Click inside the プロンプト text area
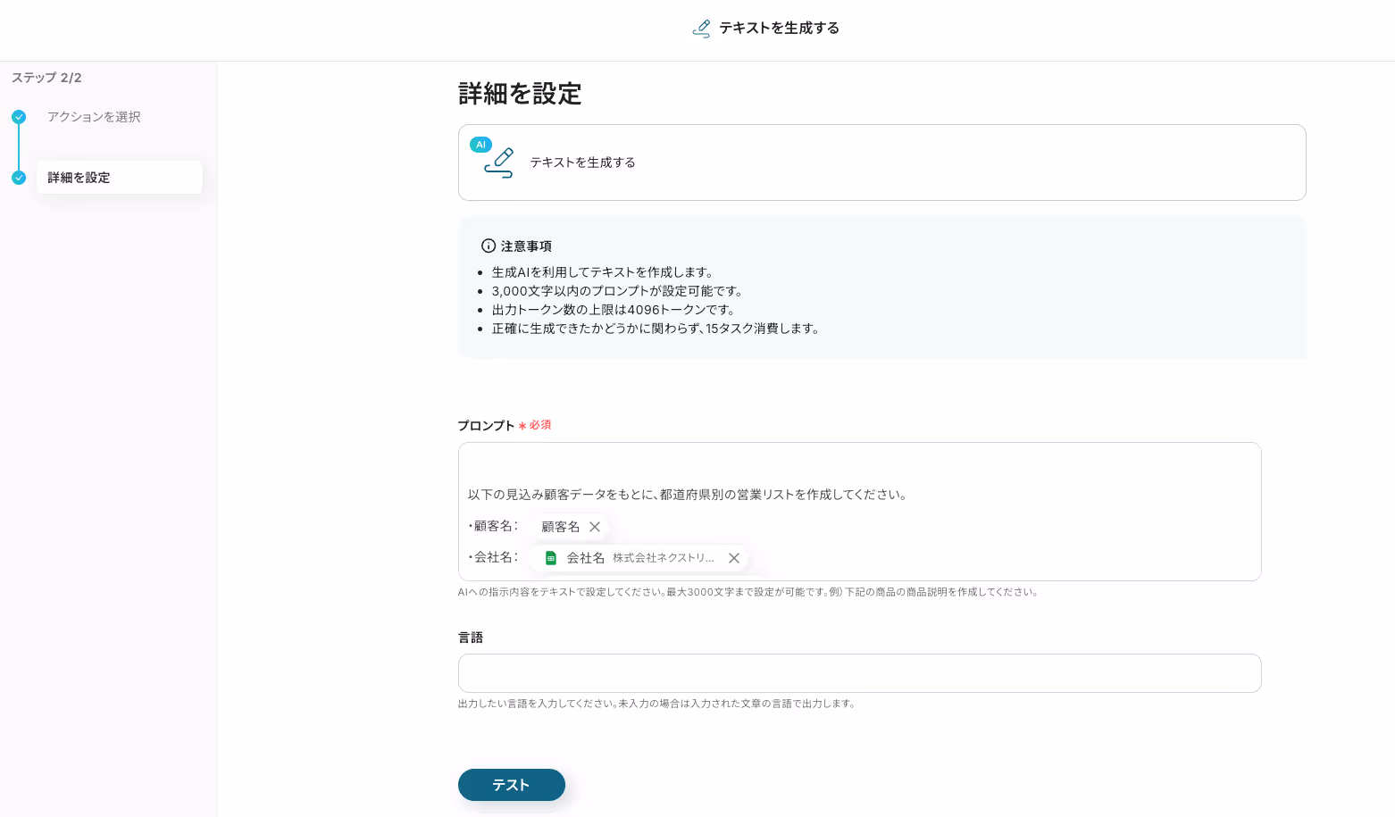1395x817 pixels. click(859, 512)
